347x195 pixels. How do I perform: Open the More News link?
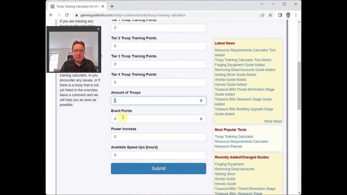click(273, 121)
